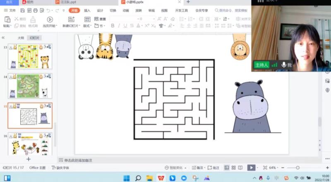Switch to the Animation ribbon tab
Screen dimensions: 331x182
(x=126, y=11)
